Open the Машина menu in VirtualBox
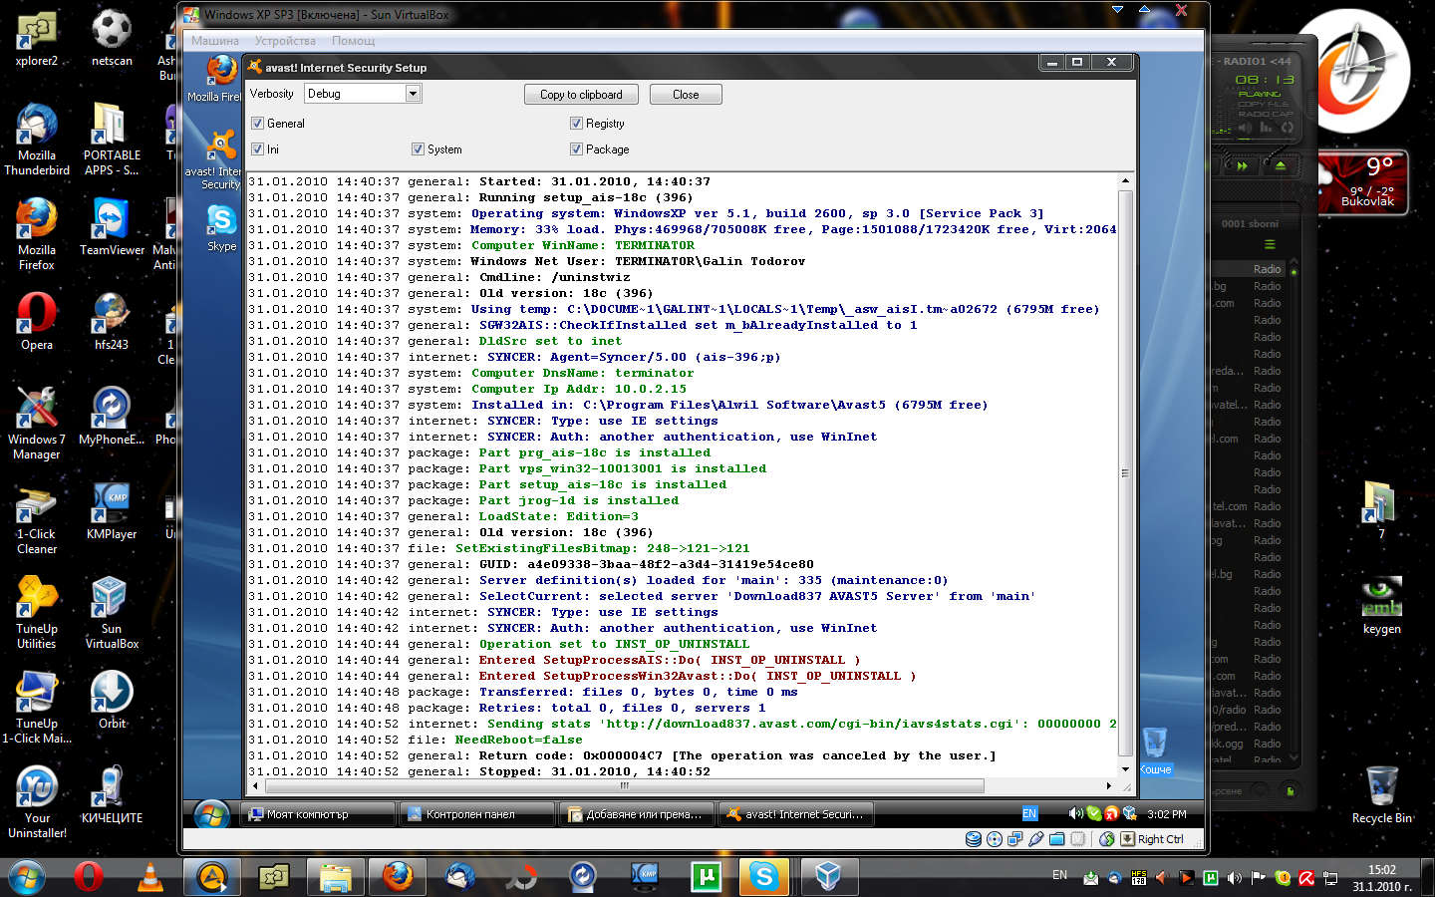This screenshot has width=1435, height=897. (215, 41)
